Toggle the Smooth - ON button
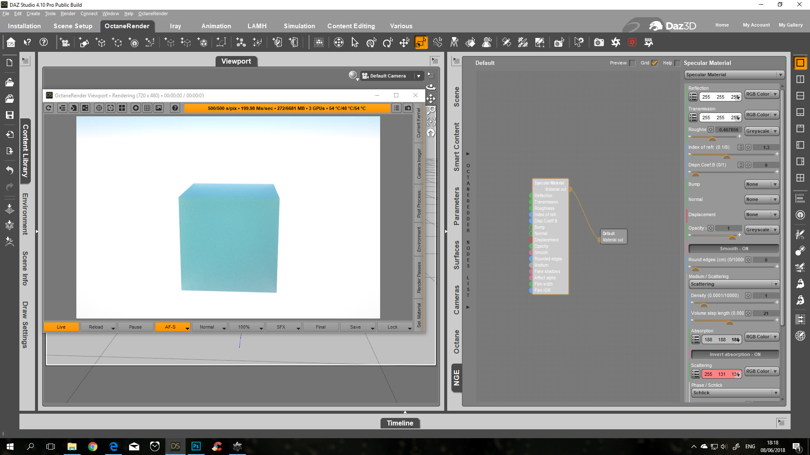The height and width of the screenshot is (455, 810). pos(734,249)
